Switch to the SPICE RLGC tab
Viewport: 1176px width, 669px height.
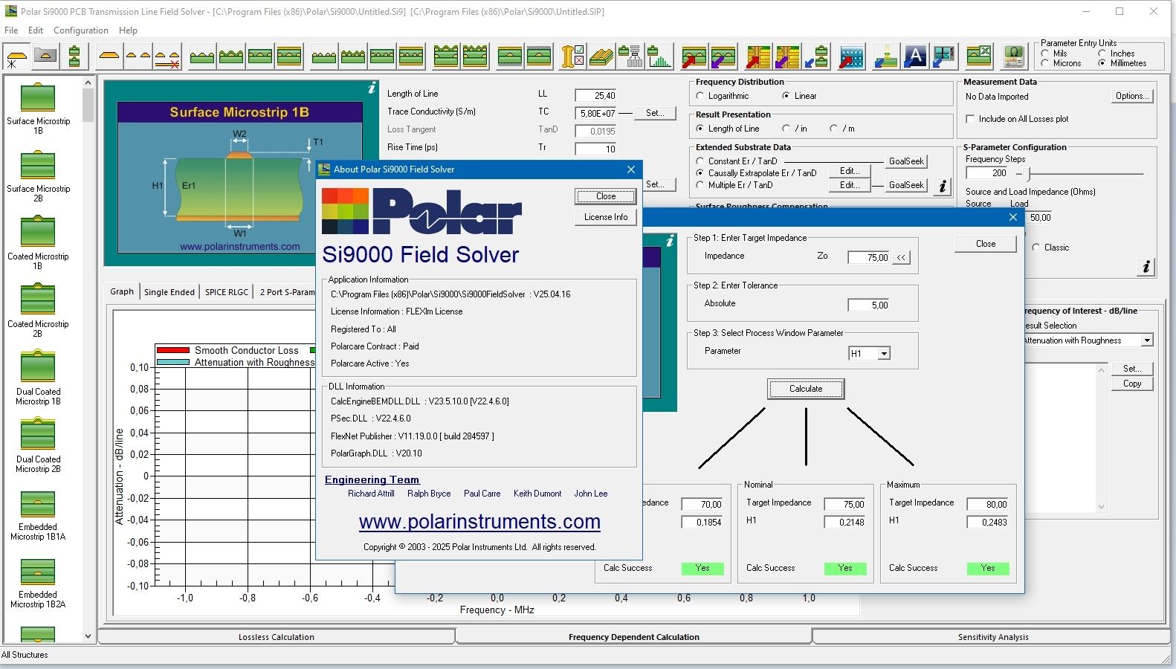[x=227, y=292]
